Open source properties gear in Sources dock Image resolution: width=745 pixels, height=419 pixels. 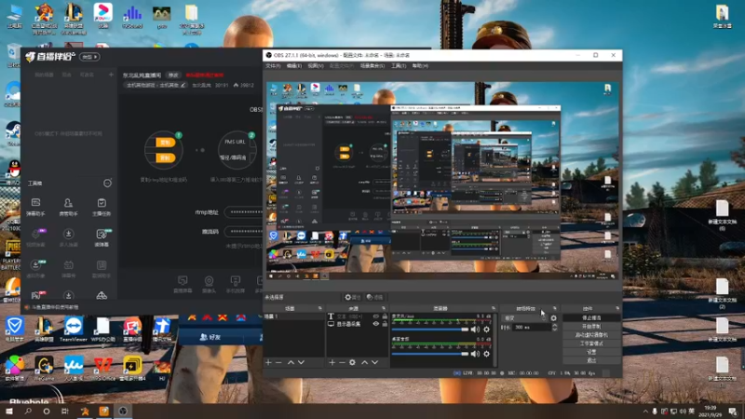tap(352, 362)
